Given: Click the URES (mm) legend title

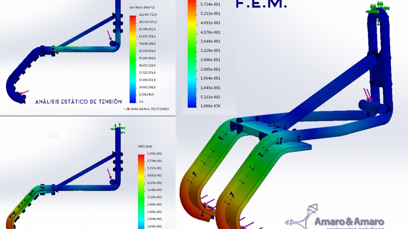Looking at the screenshot, I should point(146,146).
